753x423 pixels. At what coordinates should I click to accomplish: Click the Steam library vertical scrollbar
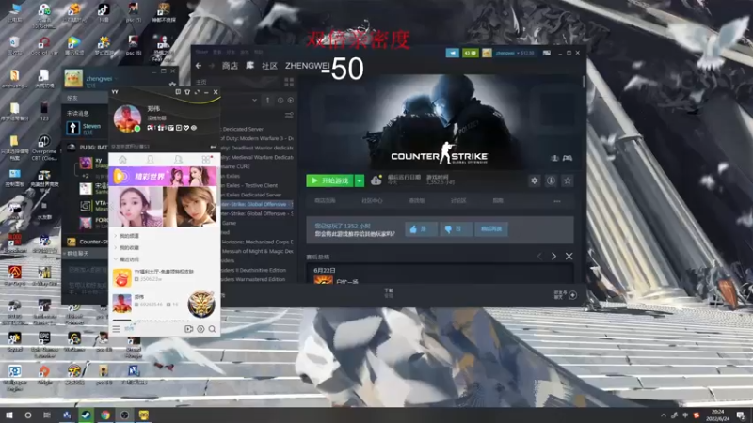pyautogui.click(x=584, y=82)
